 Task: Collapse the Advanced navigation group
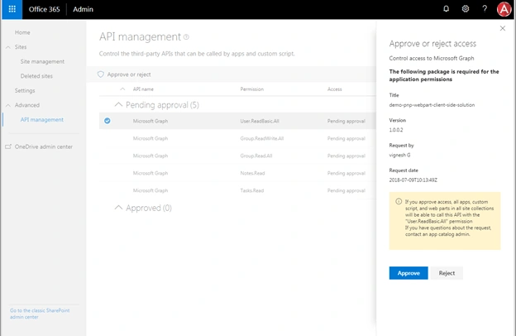click(8, 105)
